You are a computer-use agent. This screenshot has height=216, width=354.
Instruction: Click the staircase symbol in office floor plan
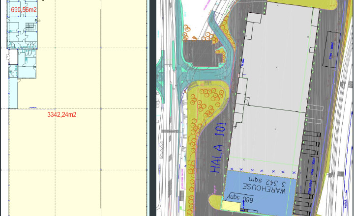point(29,27)
